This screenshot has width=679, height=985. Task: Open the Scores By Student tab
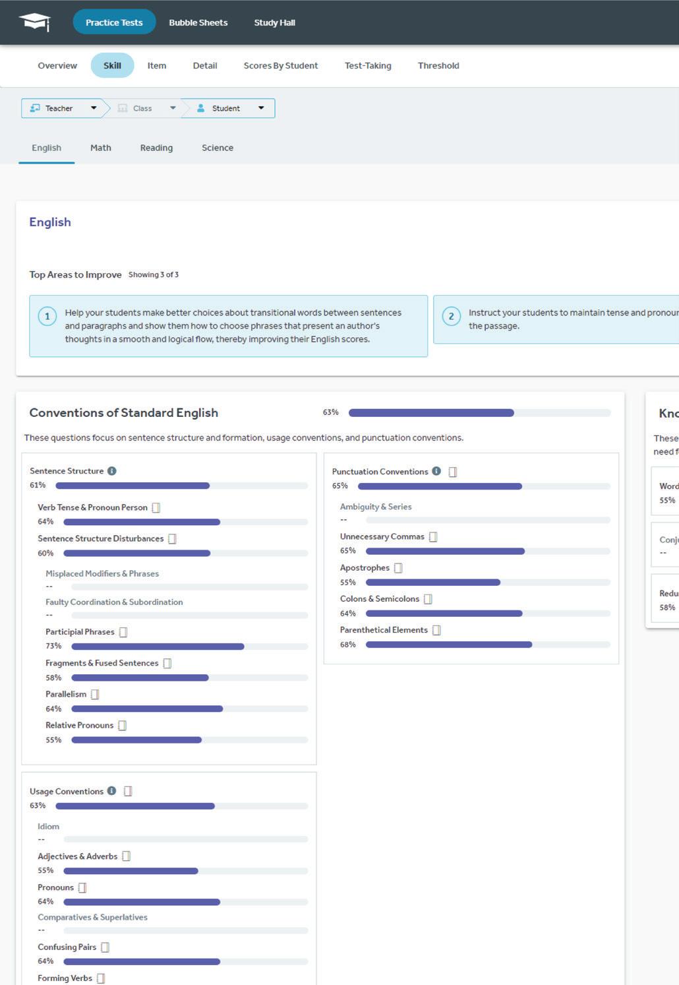click(x=281, y=65)
